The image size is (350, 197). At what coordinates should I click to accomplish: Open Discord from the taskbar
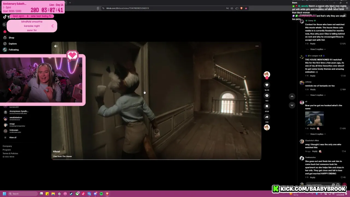click(x=95, y=194)
